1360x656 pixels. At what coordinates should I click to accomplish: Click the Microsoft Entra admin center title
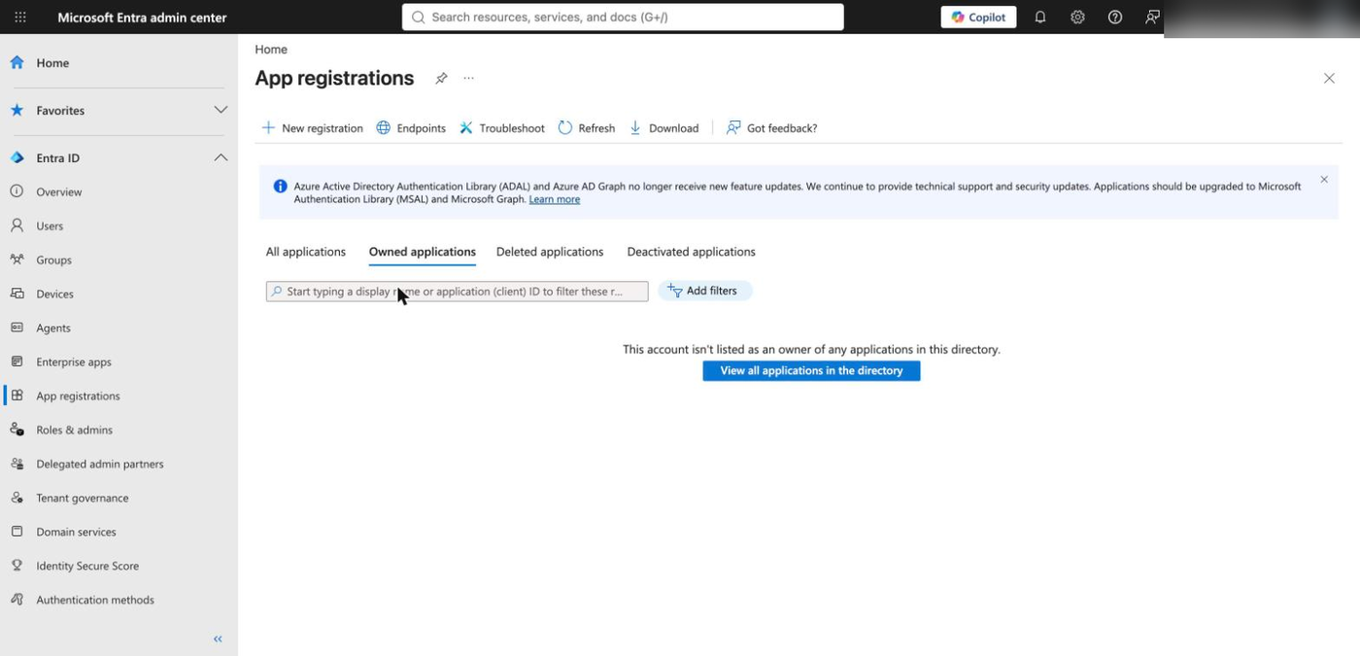[143, 17]
